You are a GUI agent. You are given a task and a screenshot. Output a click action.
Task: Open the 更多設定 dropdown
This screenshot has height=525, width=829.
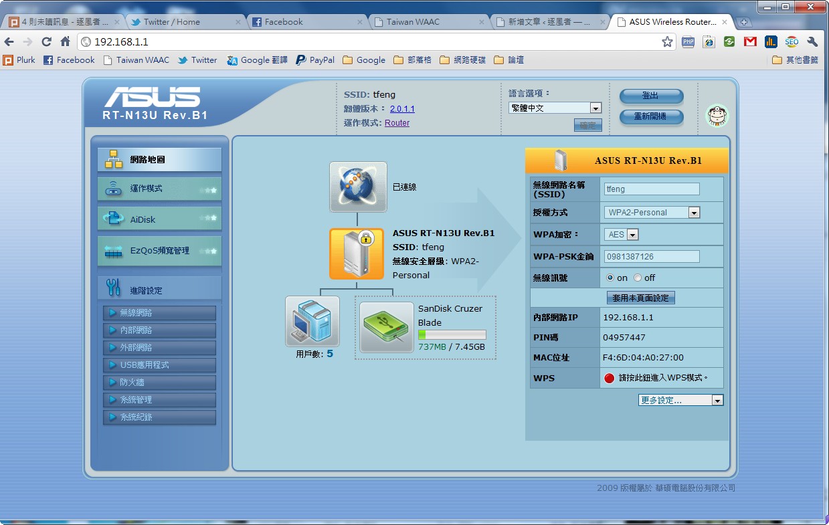[681, 400]
